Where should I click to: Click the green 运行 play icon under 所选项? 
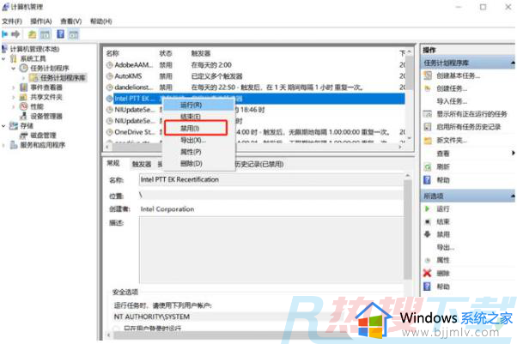[x=428, y=208]
